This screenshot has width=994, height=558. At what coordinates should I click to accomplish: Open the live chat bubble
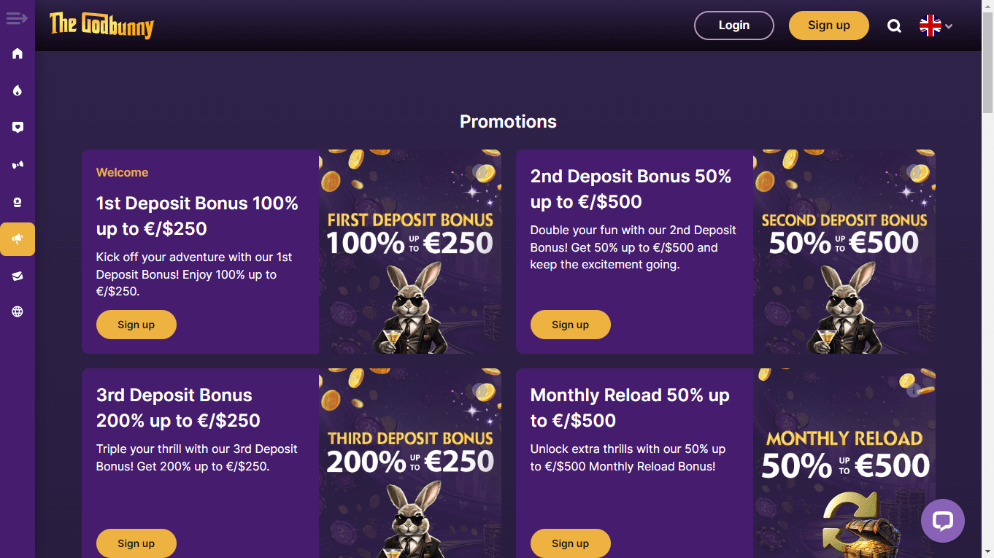[943, 521]
